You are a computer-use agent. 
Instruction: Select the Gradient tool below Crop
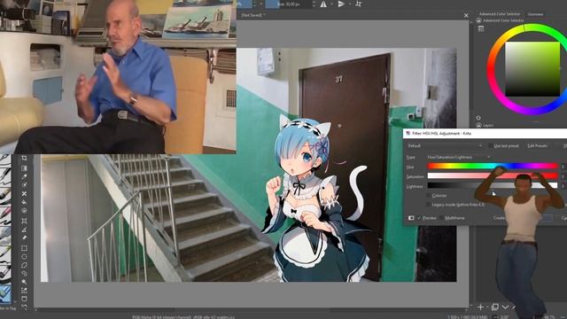pyautogui.click(x=24, y=167)
